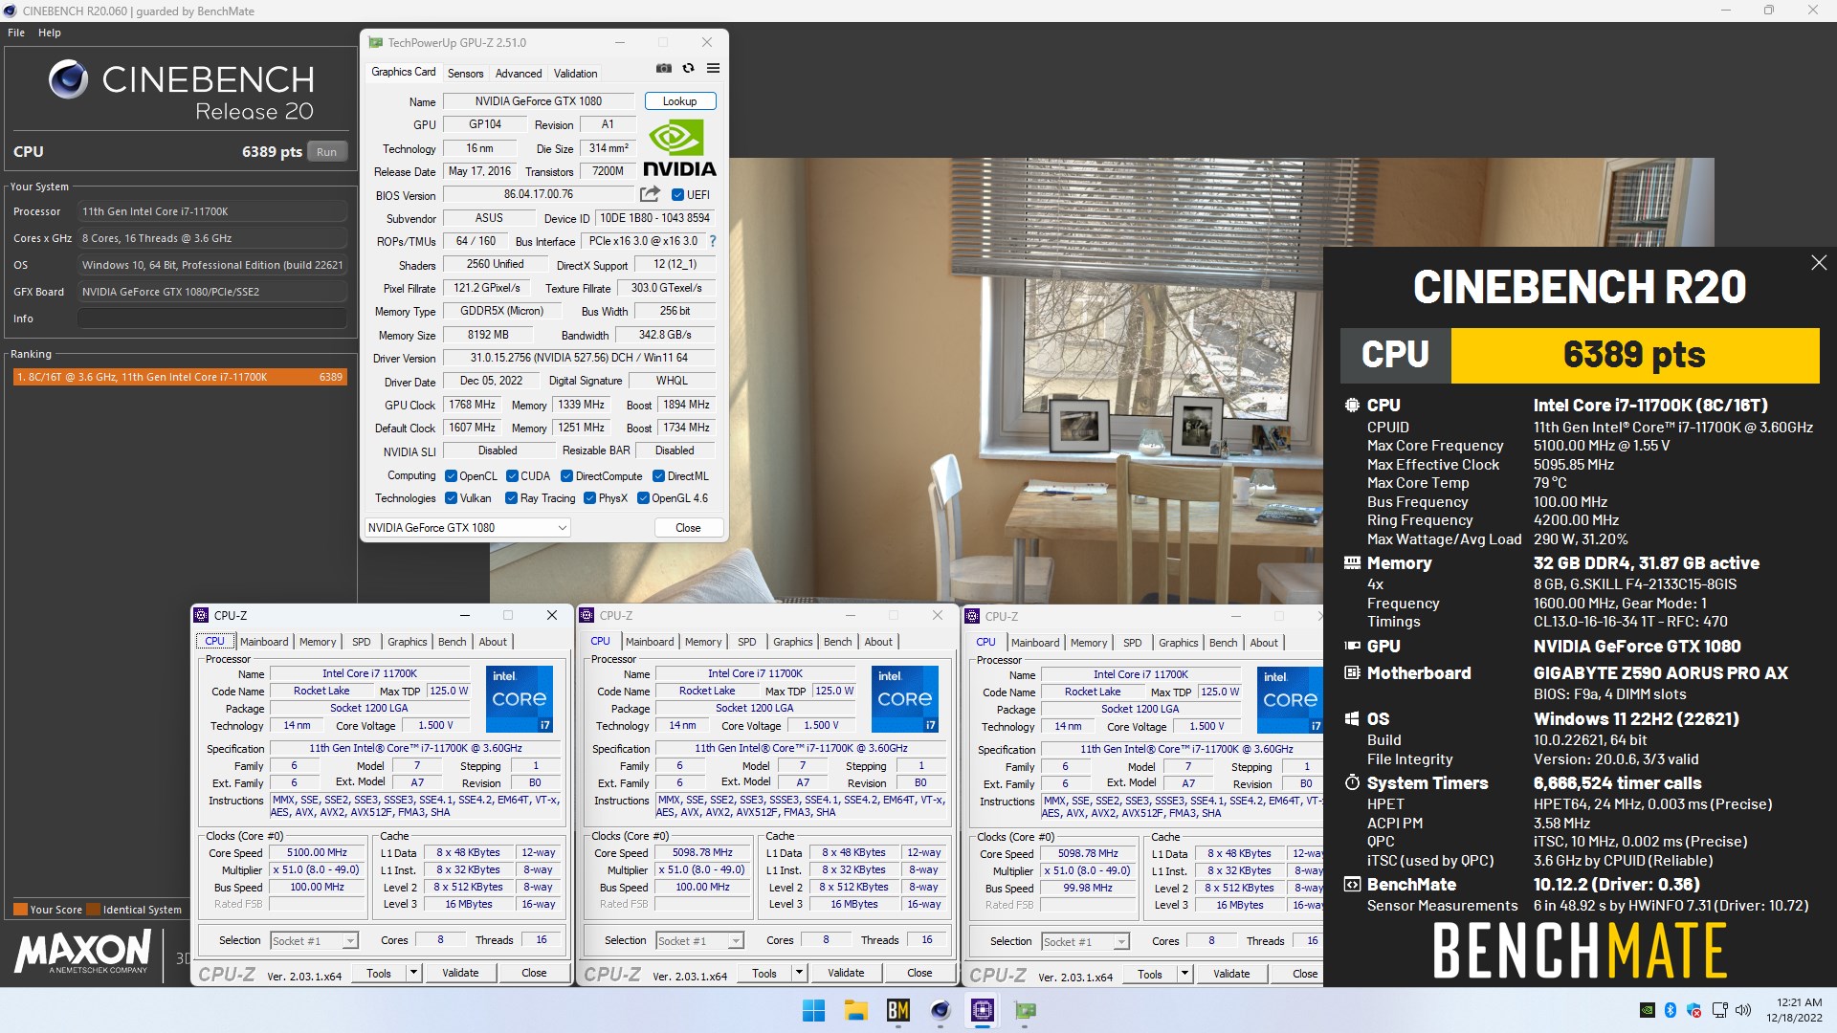The image size is (1837, 1033).
Task: Click the NVIDIA logo in GPU-Z
Action: click(x=679, y=149)
